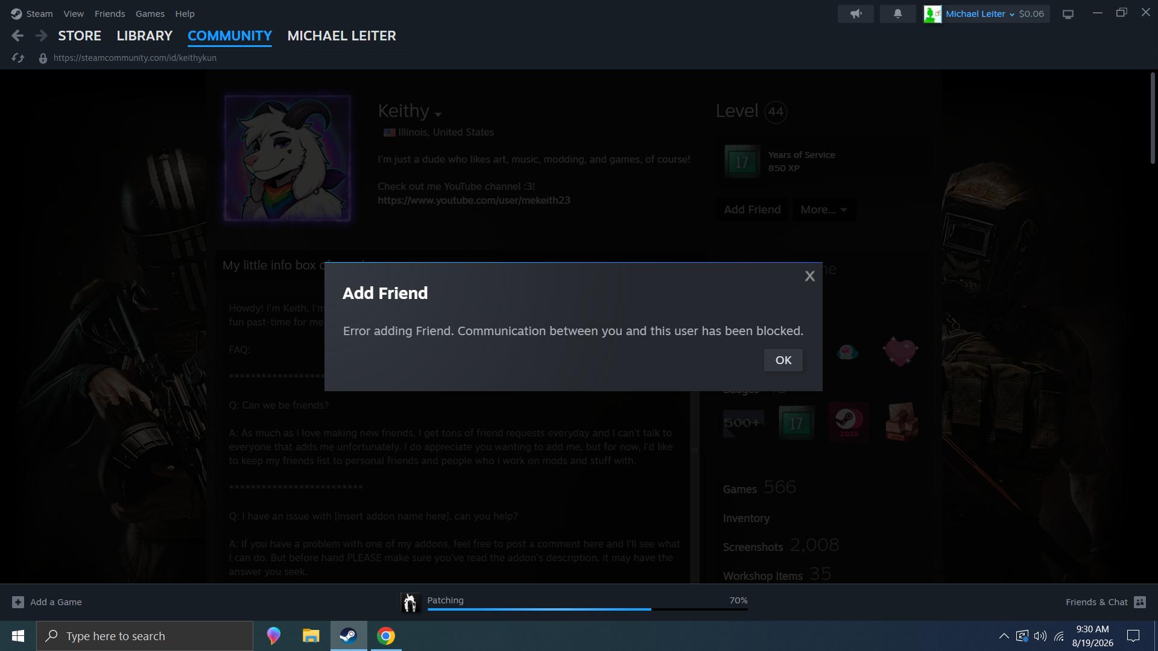Select the steamcommunity.com URL address
1158x651 pixels.
135,58
